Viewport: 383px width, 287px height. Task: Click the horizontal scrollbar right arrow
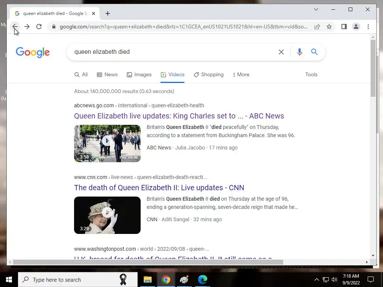(x=367, y=262)
